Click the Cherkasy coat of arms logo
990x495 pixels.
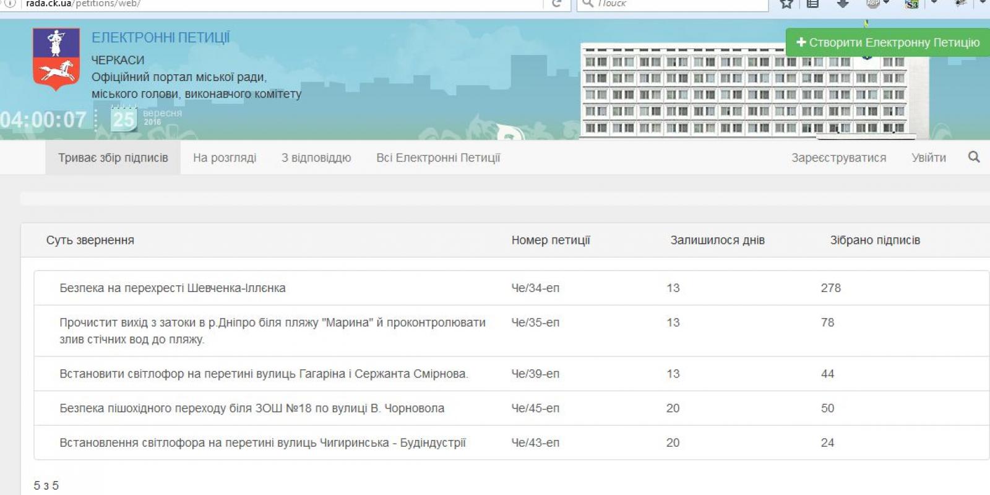pos(56,59)
